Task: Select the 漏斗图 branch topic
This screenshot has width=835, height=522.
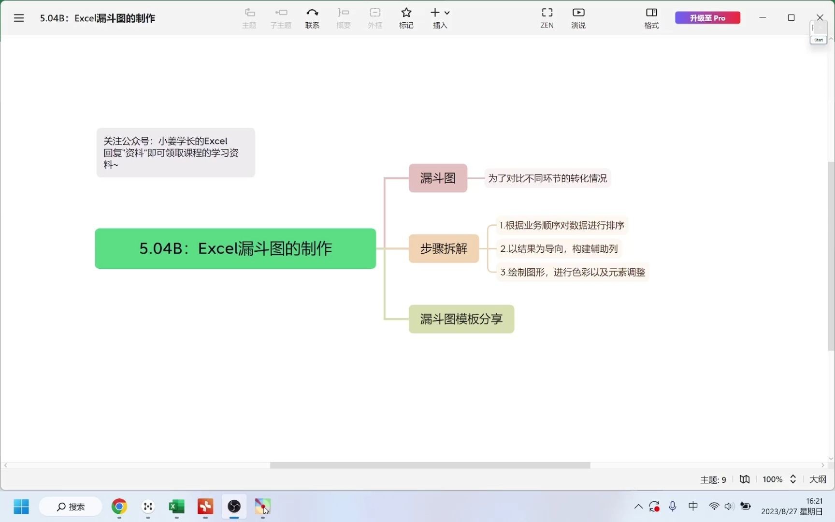Action: [438, 178]
